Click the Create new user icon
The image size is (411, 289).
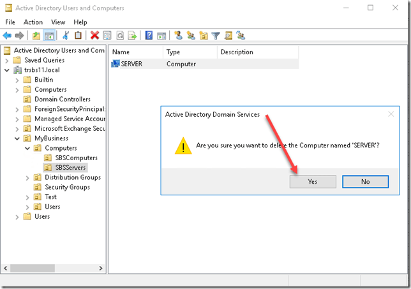(178, 36)
